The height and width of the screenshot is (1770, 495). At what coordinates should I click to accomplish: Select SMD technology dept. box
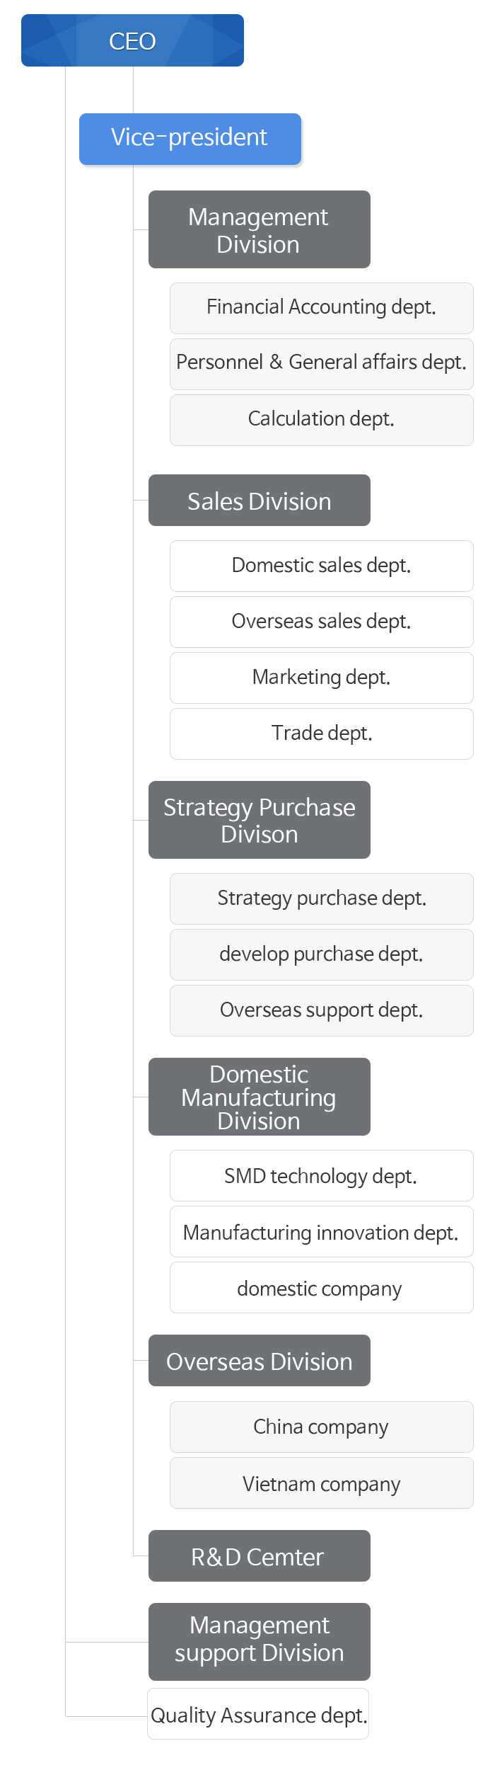point(321,1176)
